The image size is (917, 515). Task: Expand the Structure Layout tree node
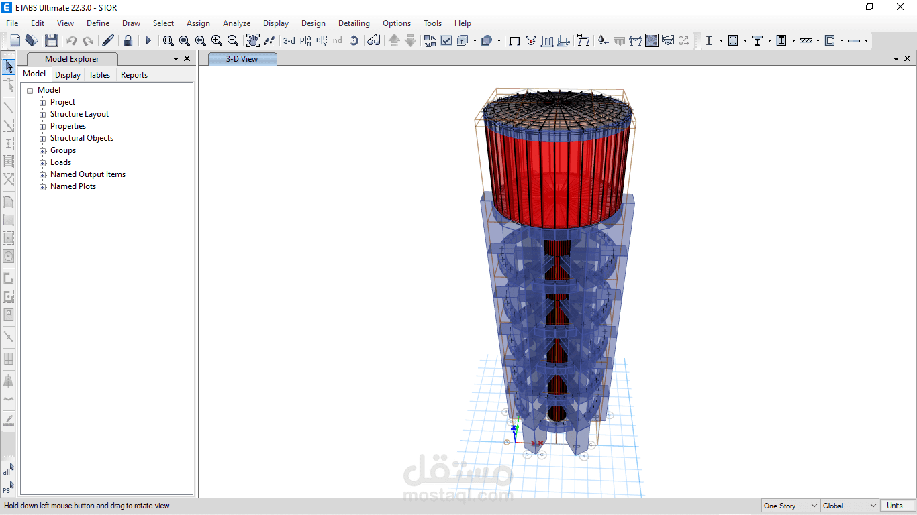[x=43, y=114]
